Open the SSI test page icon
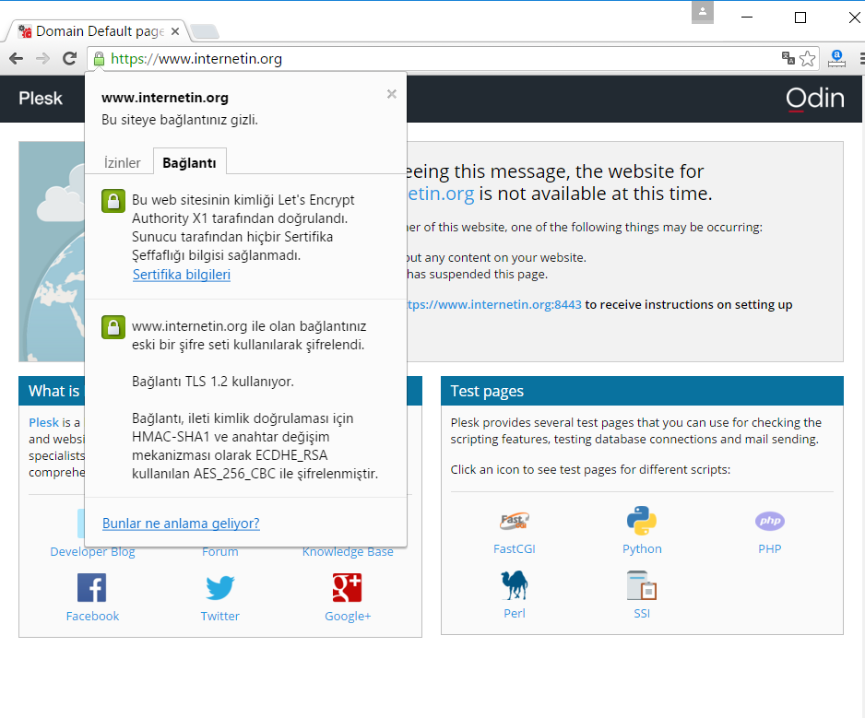 (642, 585)
